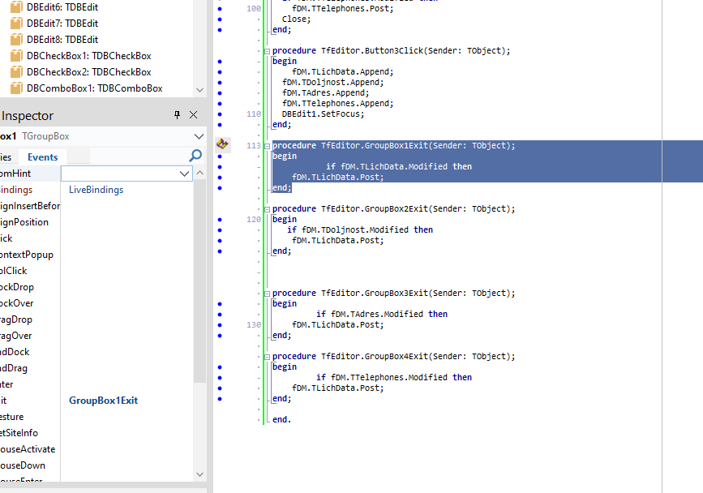
Task: Select DBEdit8: TDBEdit component icon
Action: click(x=16, y=40)
